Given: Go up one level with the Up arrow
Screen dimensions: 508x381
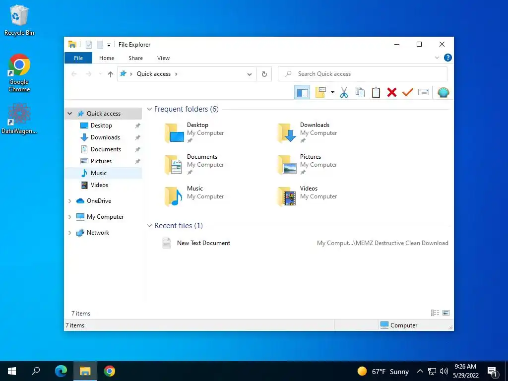Looking at the screenshot, I should coord(111,74).
